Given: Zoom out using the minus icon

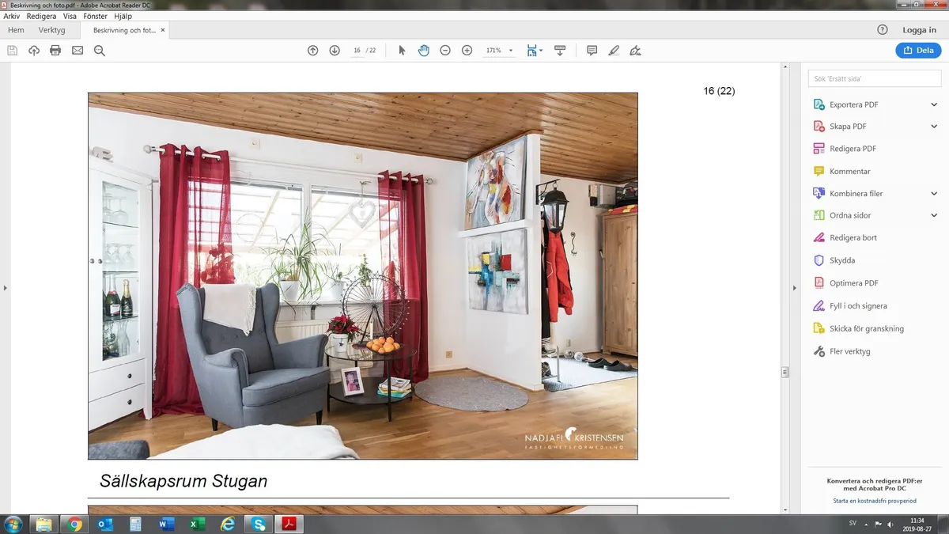Looking at the screenshot, I should coord(445,50).
